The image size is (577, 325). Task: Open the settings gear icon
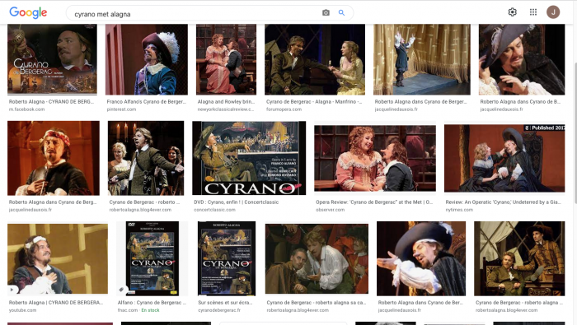(512, 12)
